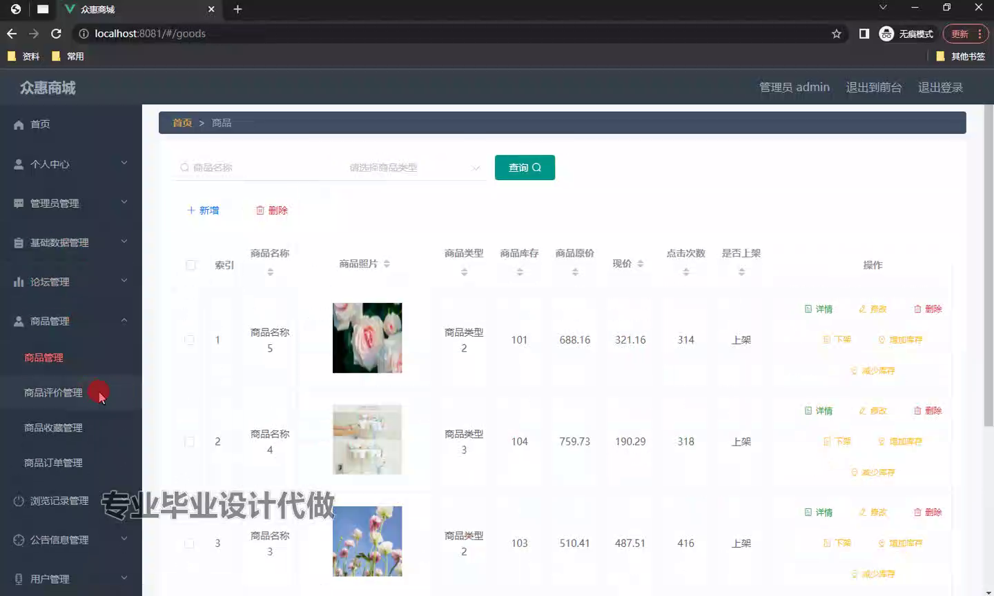Open 商品订单管理 submenu item
Screen dimensions: 994x596
(53, 463)
